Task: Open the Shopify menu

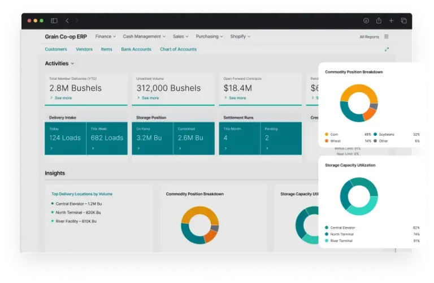Action: 240,37
